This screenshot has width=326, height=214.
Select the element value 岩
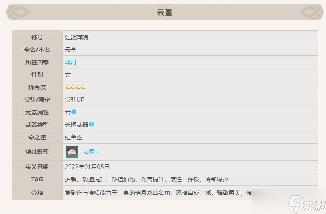click(x=68, y=112)
